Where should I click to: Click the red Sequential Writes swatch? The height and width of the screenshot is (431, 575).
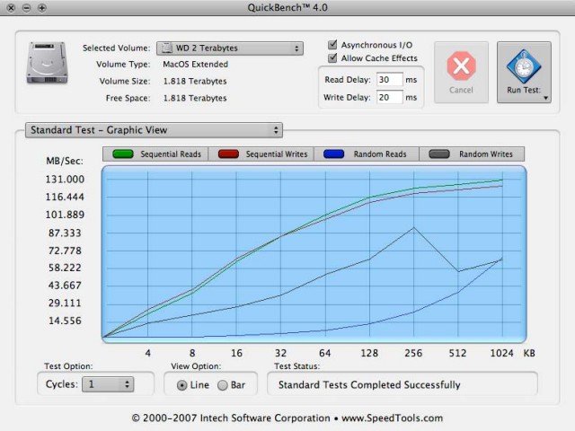coord(228,154)
